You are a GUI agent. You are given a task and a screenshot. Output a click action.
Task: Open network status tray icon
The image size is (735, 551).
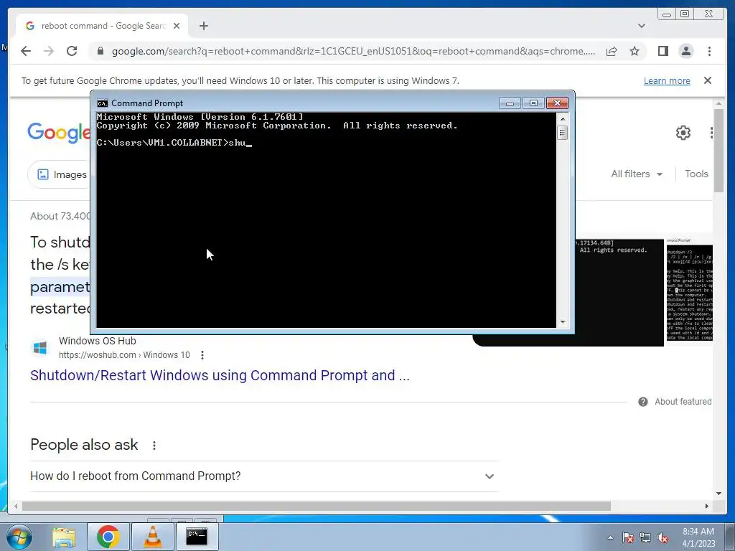[645, 537]
